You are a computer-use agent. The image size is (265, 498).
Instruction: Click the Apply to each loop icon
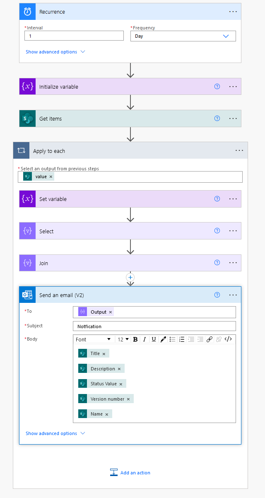tap(21, 151)
